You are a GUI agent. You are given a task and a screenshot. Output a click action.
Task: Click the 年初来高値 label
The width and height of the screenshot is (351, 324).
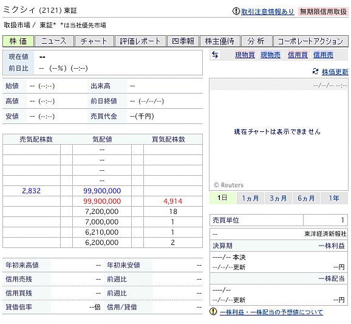pos(22,265)
